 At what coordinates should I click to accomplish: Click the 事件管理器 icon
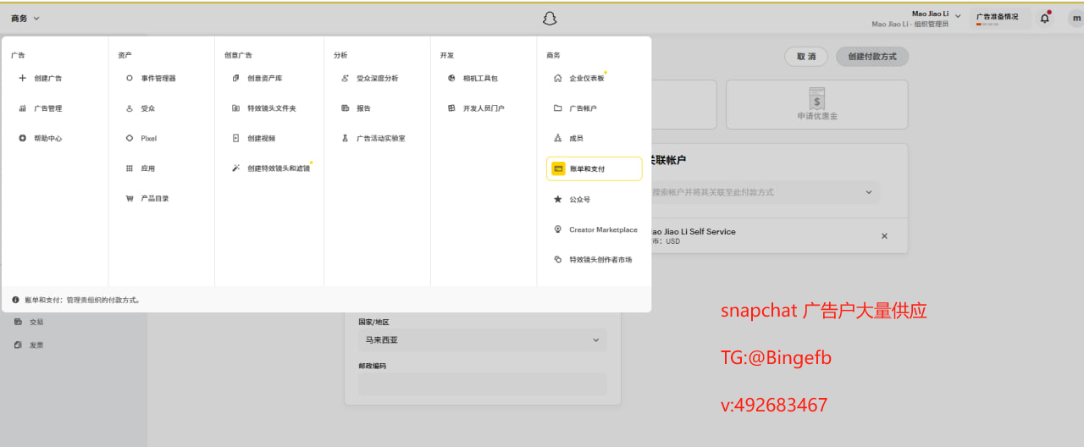(x=129, y=78)
